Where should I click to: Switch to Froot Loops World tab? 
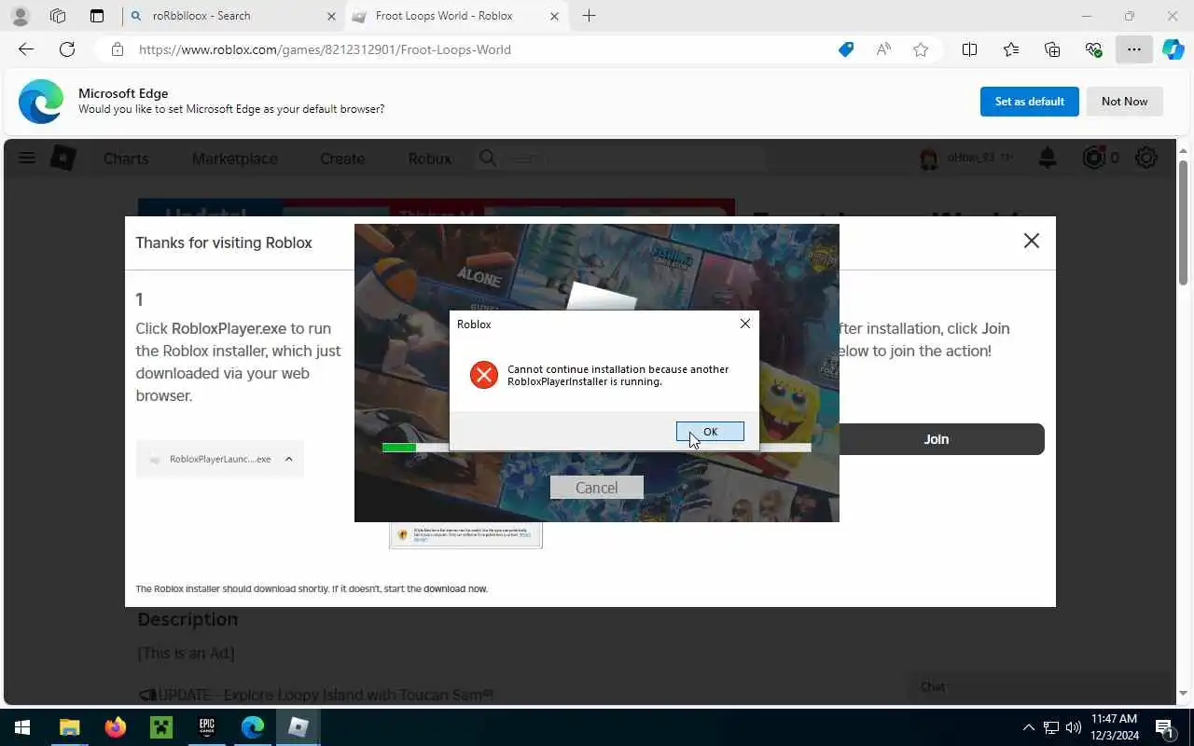pyautogui.click(x=457, y=16)
